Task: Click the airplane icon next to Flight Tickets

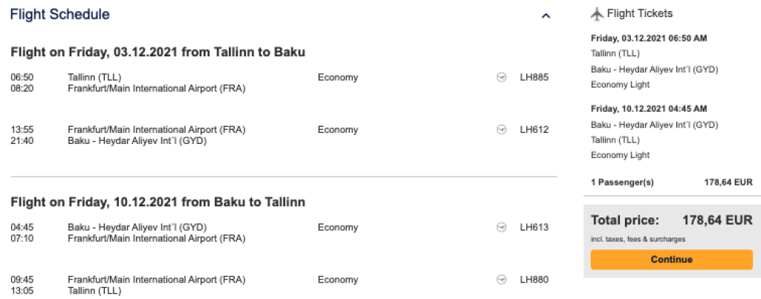Action: (597, 13)
